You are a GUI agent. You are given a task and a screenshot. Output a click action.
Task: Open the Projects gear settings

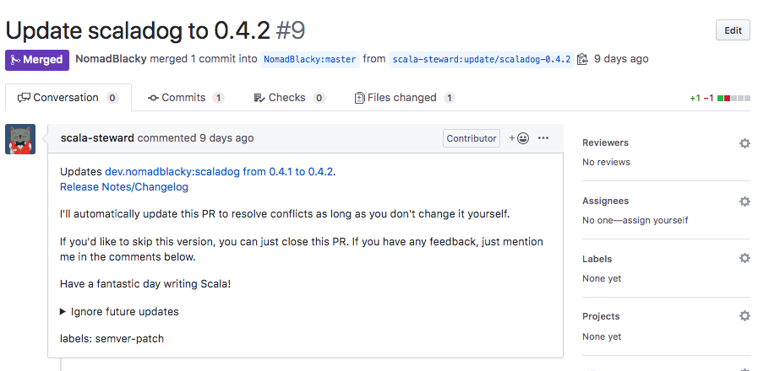744,316
